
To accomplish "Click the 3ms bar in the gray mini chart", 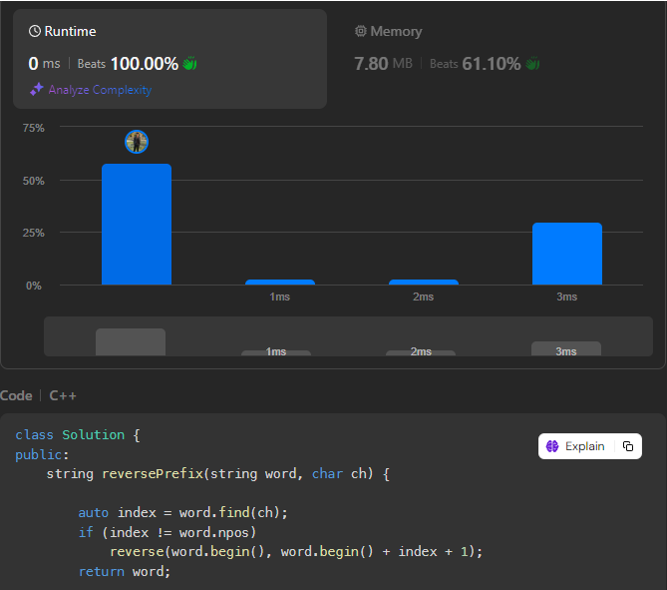I will 566,349.
